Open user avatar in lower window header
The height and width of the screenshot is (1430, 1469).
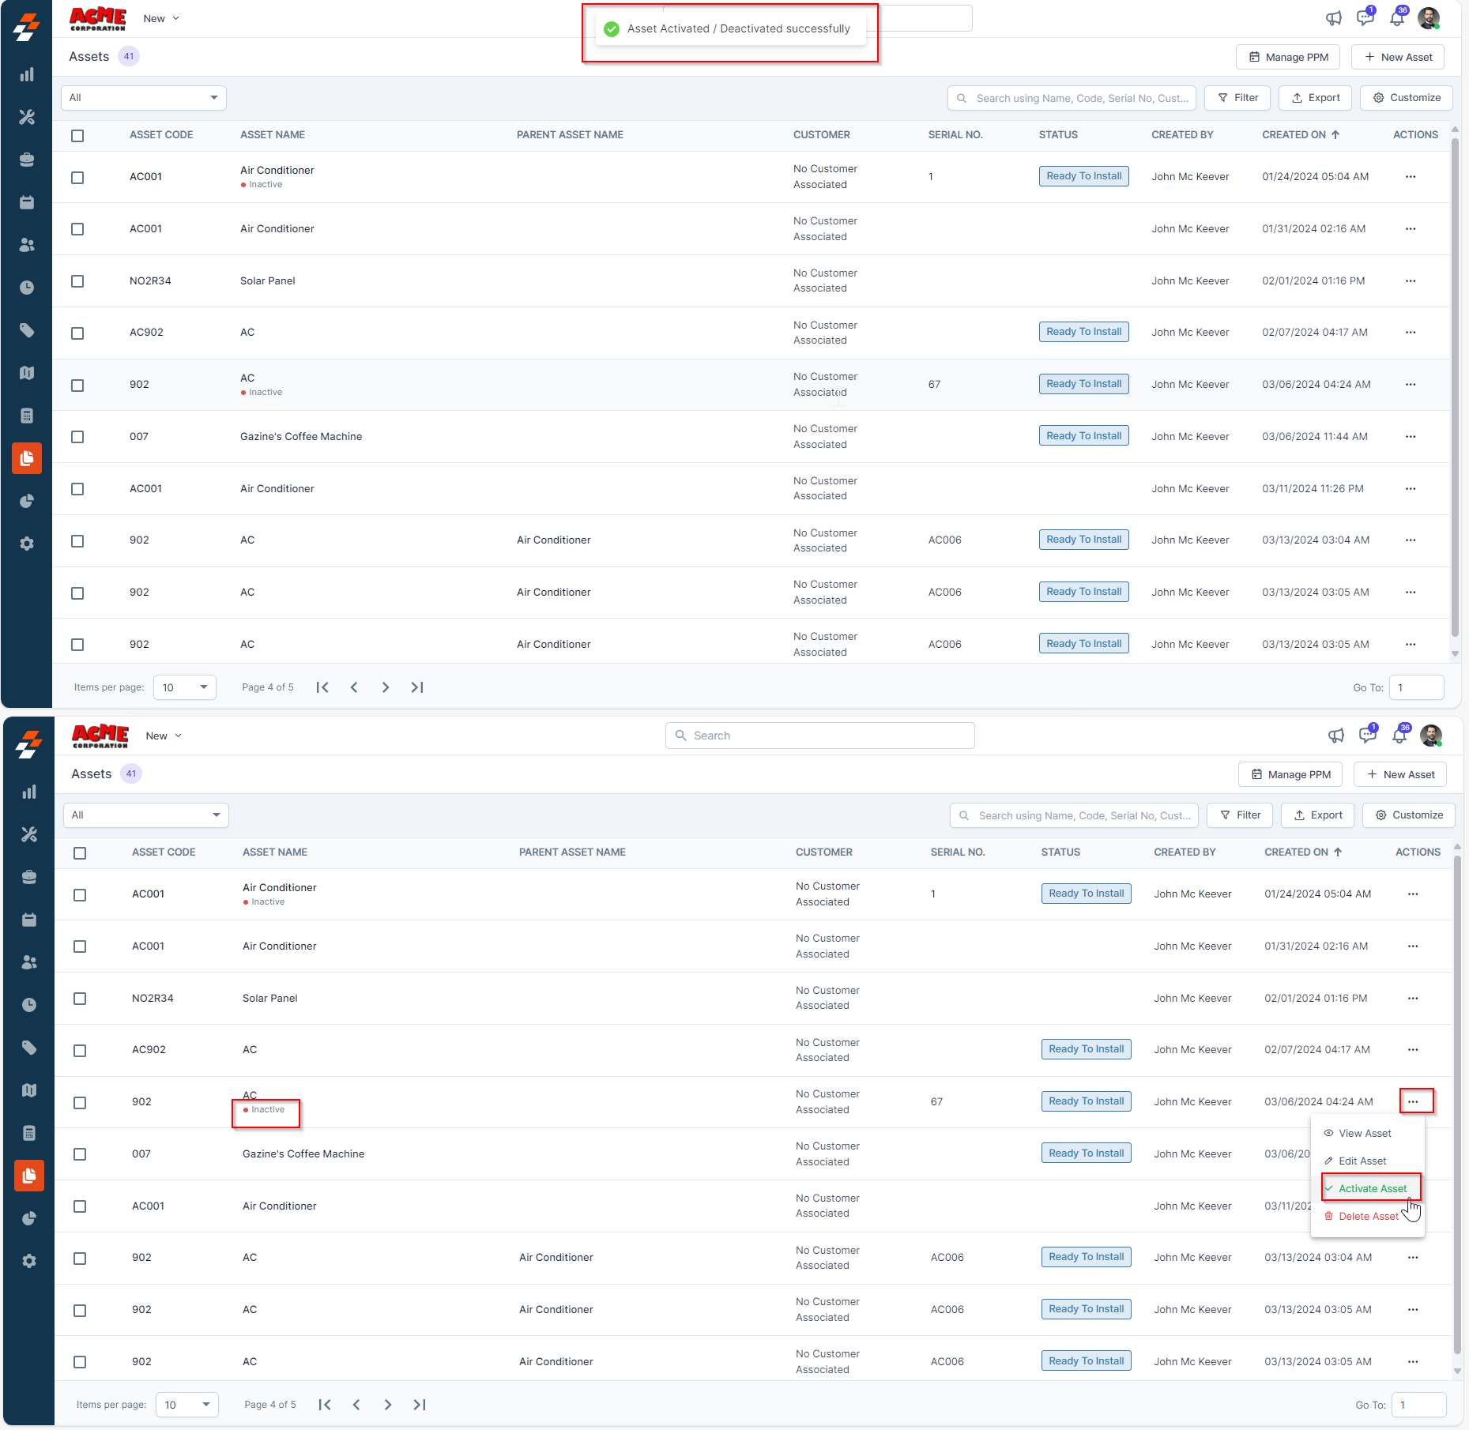(1431, 736)
